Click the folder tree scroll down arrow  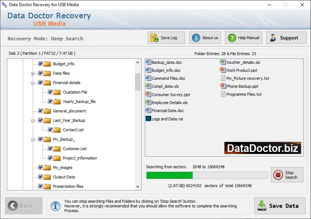point(138,187)
